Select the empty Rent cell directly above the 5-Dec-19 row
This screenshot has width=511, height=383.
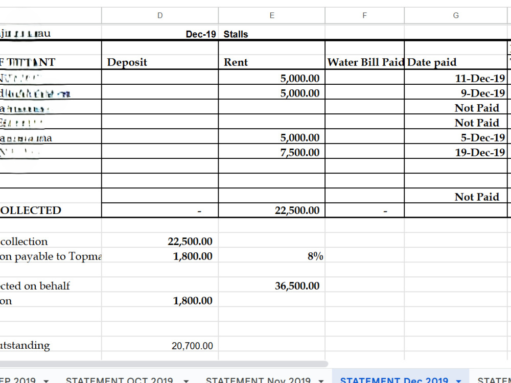click(x=272, y=122)
